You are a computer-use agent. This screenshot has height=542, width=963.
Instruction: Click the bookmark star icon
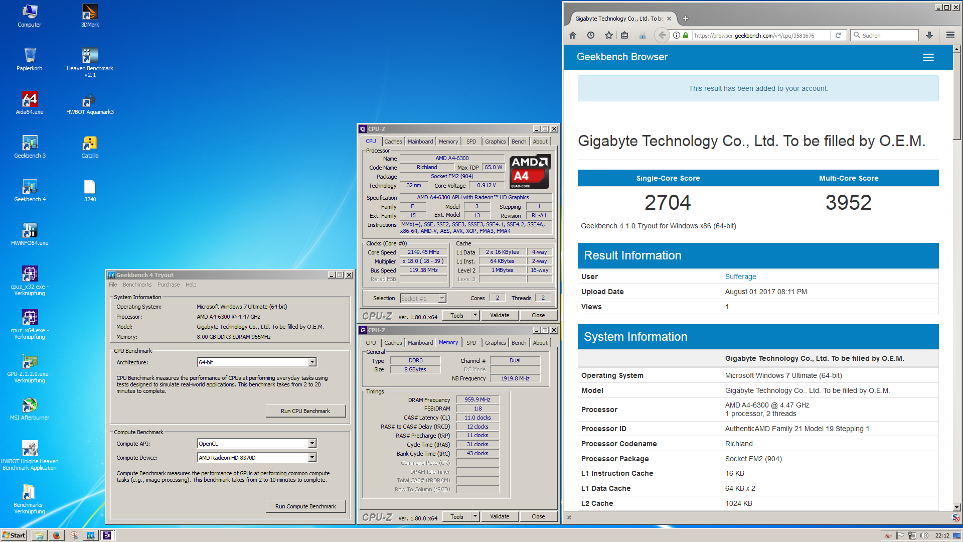point(608,35)
